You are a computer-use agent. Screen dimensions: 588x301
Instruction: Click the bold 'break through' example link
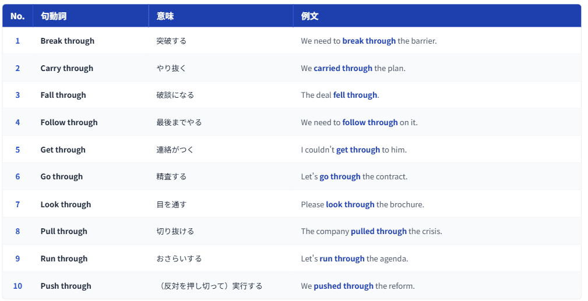tap(369, 41)
